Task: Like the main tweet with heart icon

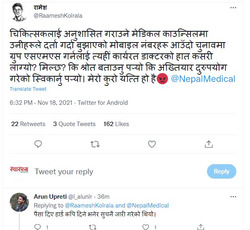Action: pos(152,144)
